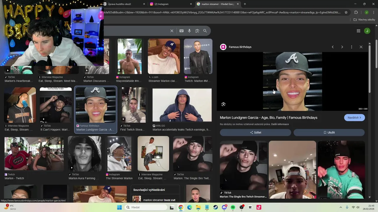
Task: Expand hidden system tray icons chevron
Action: [340, 207]
